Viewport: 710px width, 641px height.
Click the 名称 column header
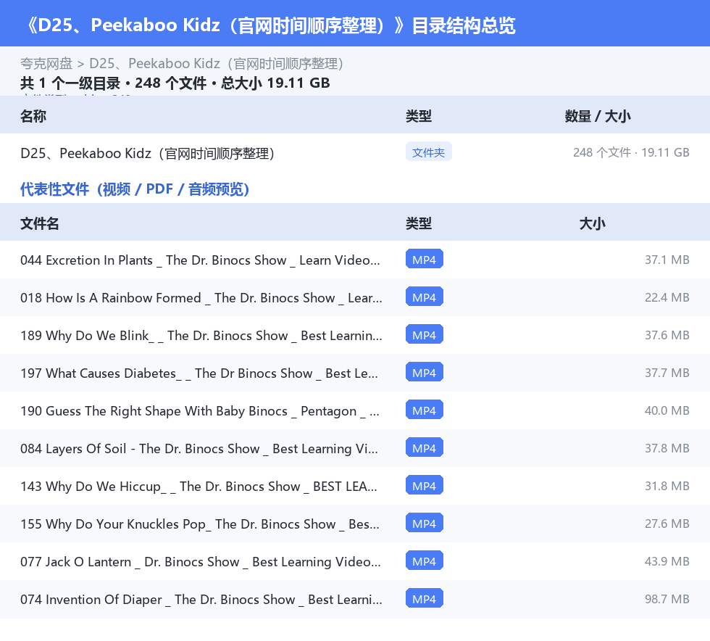pyautogui.click(x=33, y=116)
